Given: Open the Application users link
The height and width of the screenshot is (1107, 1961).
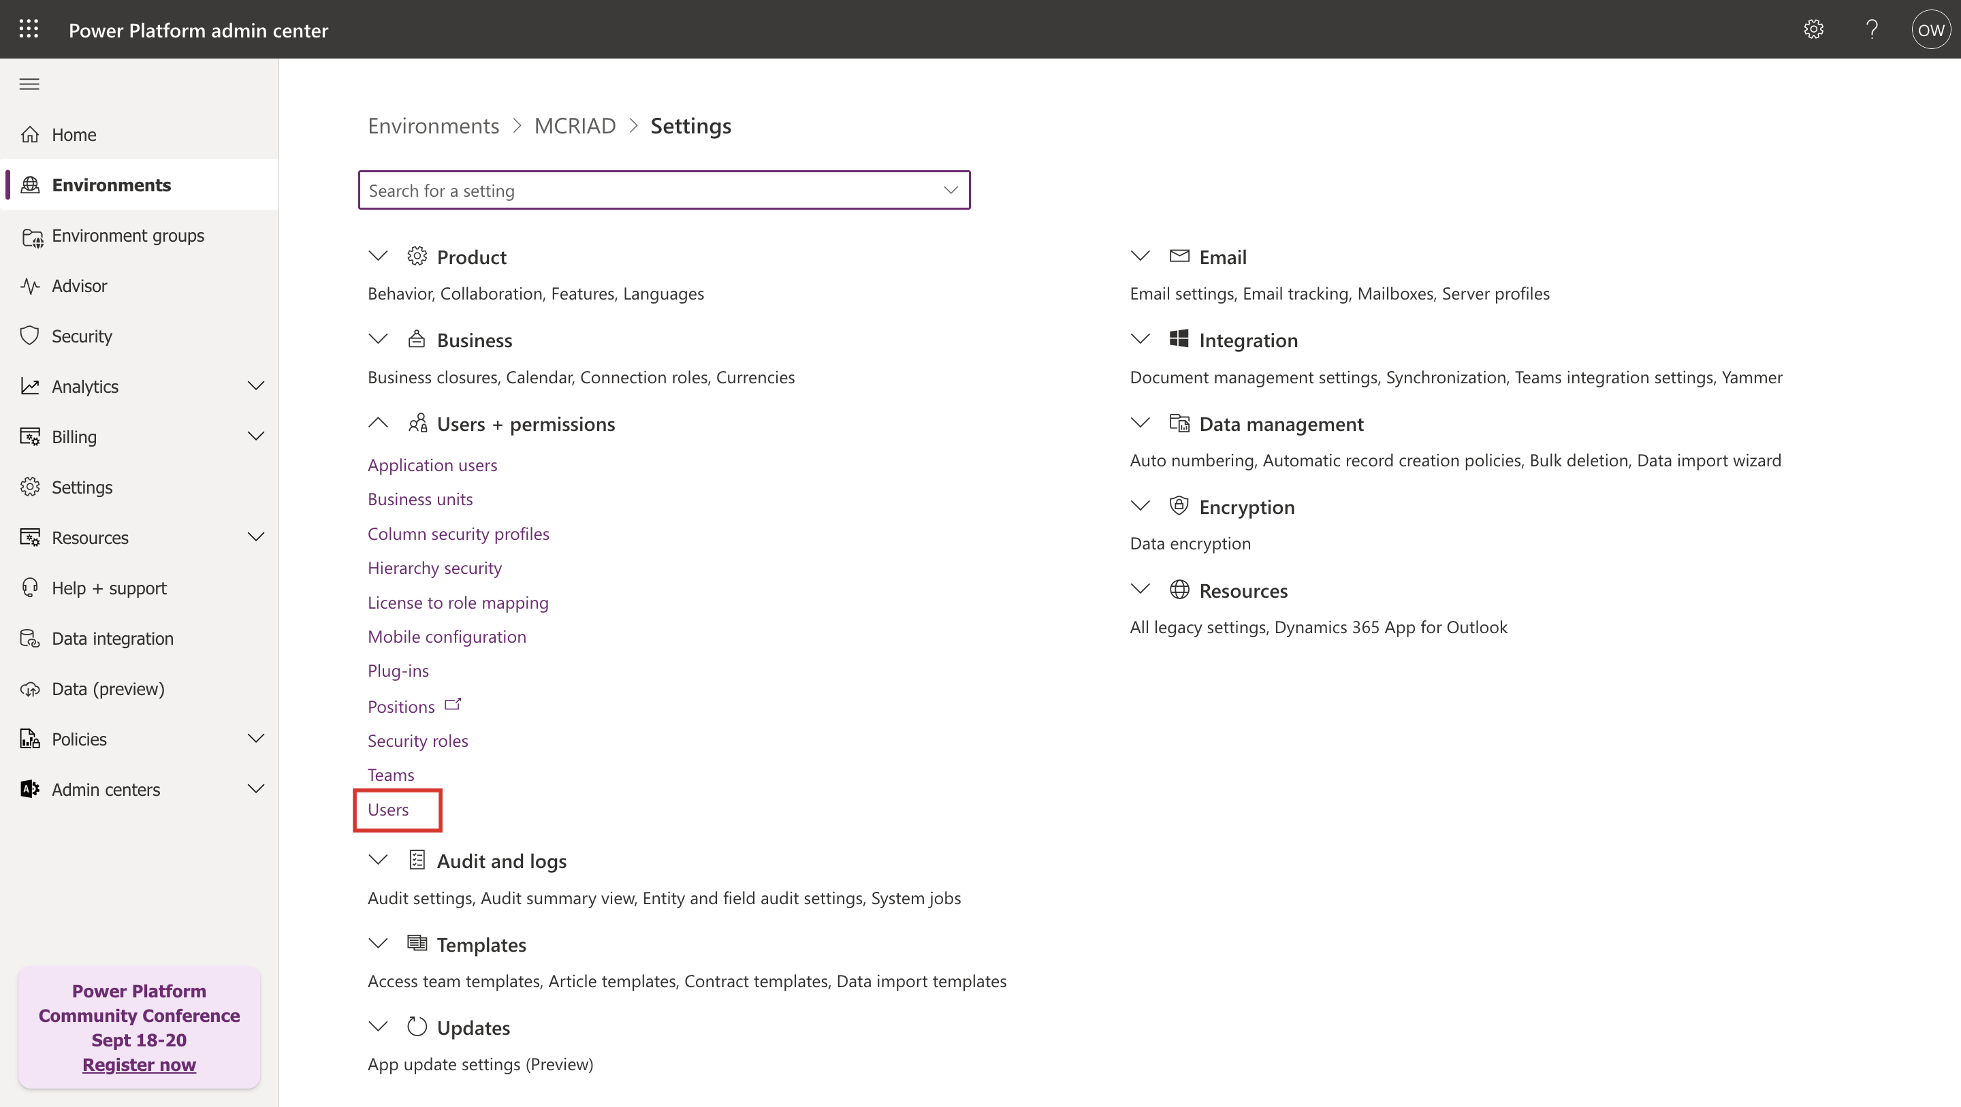Looking at the screenshot, I should tap(432, 464).
